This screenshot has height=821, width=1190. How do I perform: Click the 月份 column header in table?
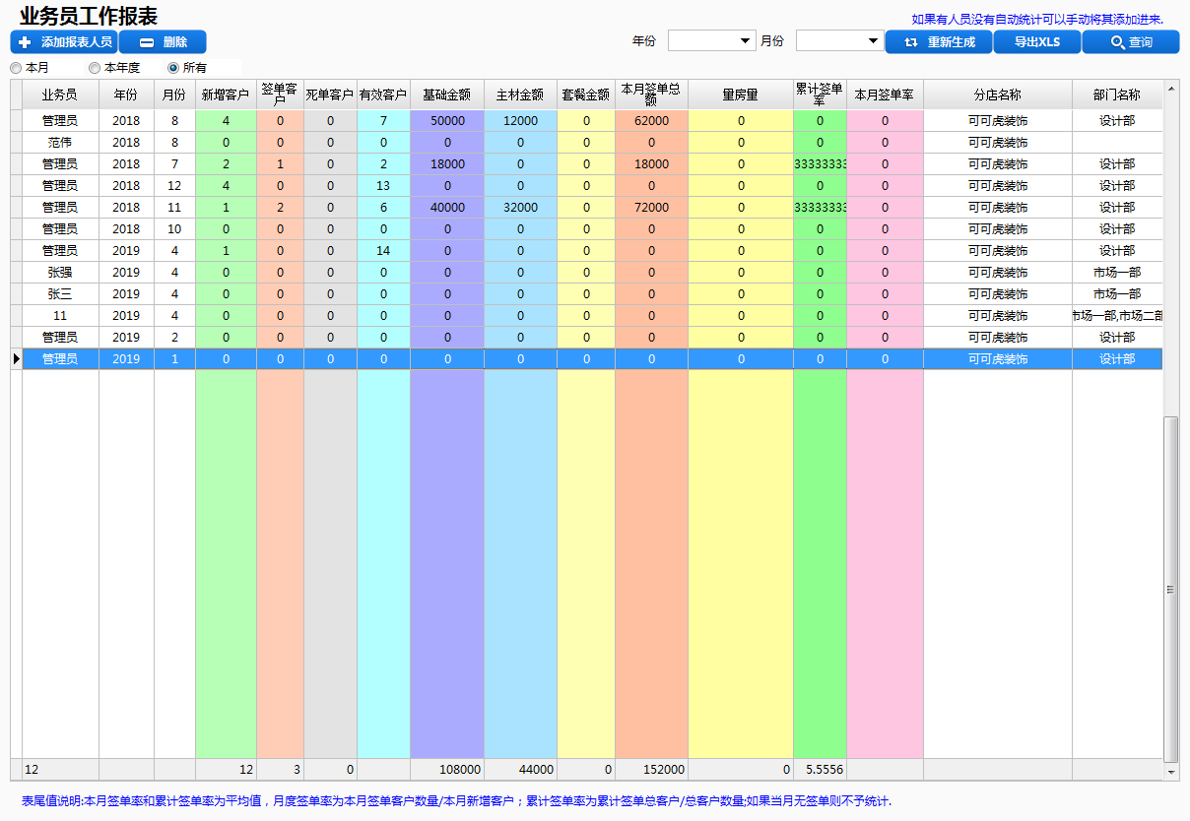coord(174,95)
